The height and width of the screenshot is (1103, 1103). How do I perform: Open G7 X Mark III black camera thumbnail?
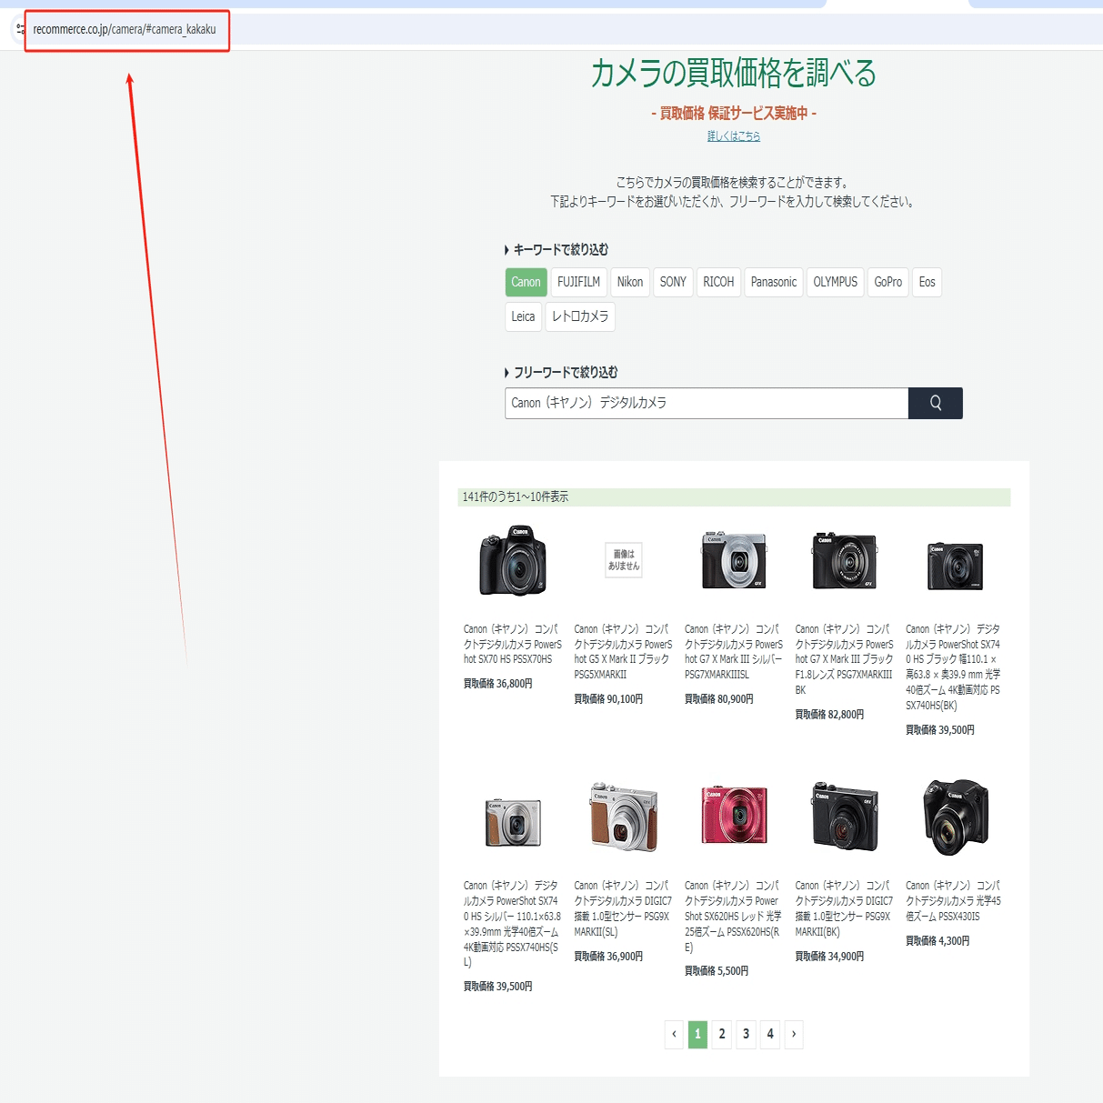(x=845, y=561)
